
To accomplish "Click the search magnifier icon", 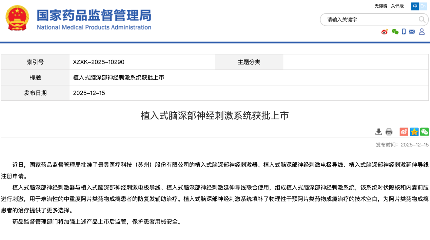I will (422, 20).
